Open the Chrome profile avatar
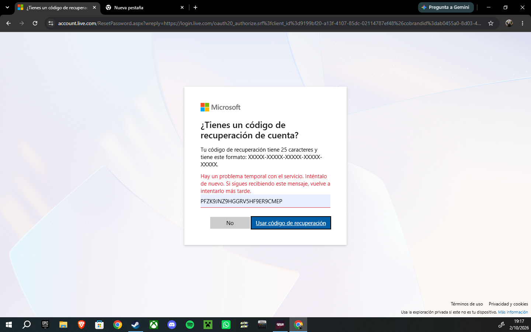The width and height of the screenshot is (531, 332). [x=509, y=23]
